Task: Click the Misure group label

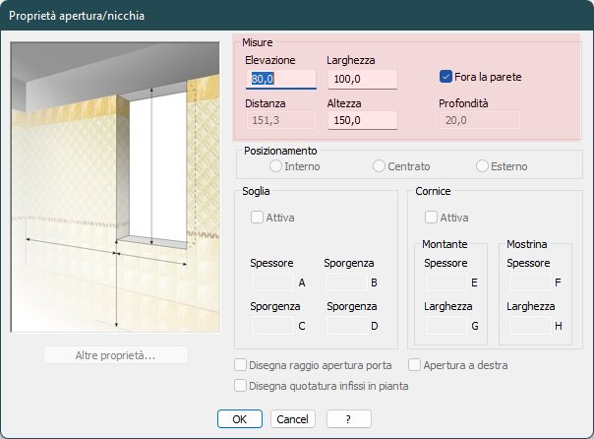Action: 258,42
